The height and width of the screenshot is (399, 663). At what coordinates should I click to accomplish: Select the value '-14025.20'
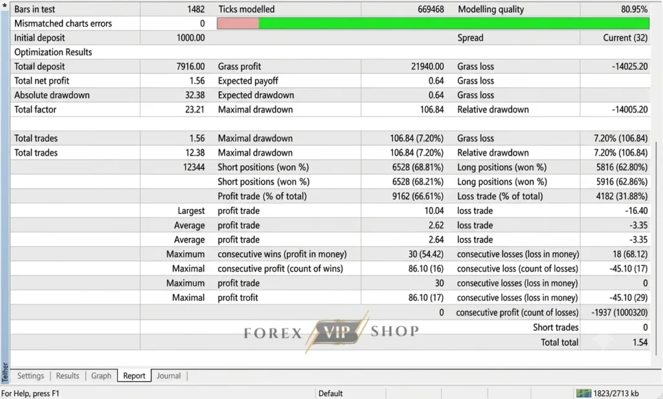click(629, 67)
